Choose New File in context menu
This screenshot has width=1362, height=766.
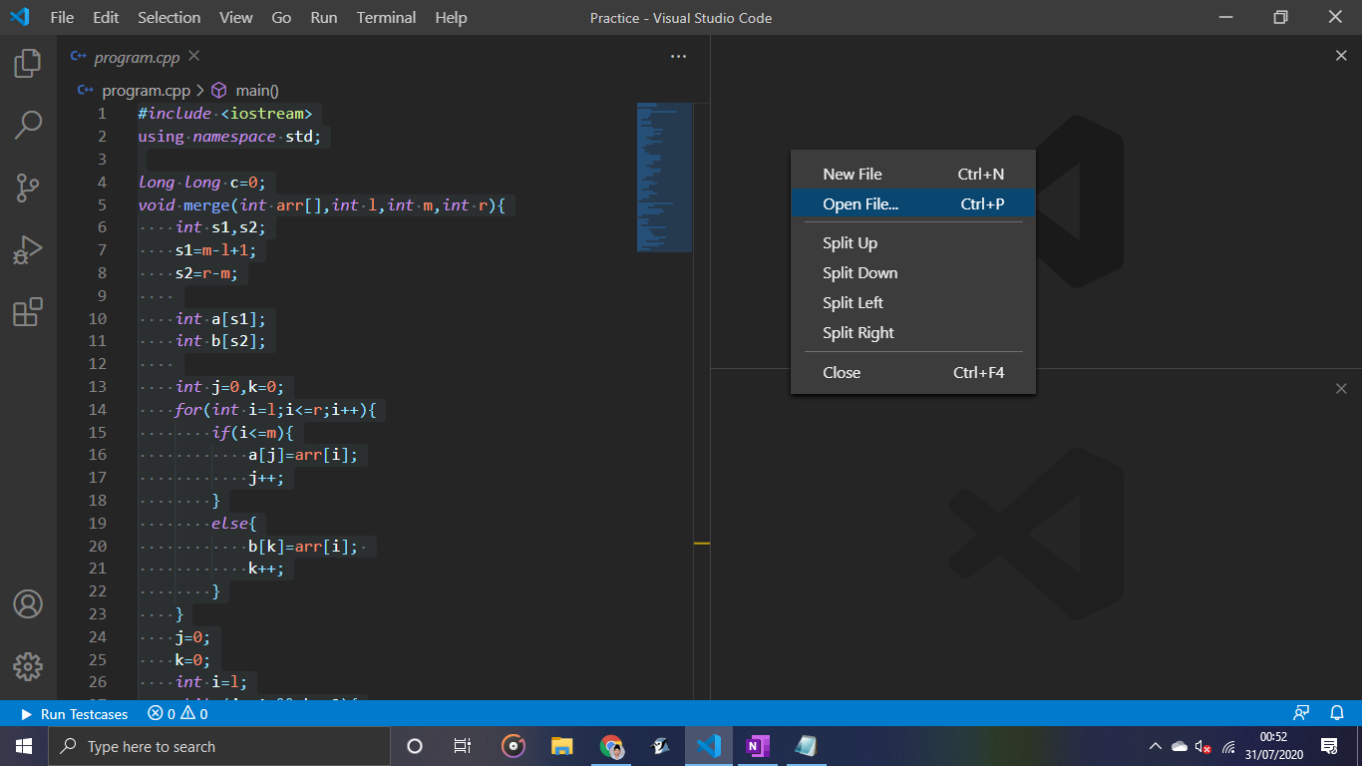pyautogui.click(x=913, y=174)
